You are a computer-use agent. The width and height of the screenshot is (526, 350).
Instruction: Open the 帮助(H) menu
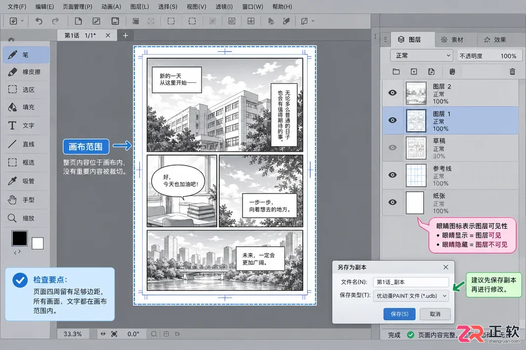[x=282, y=6]
